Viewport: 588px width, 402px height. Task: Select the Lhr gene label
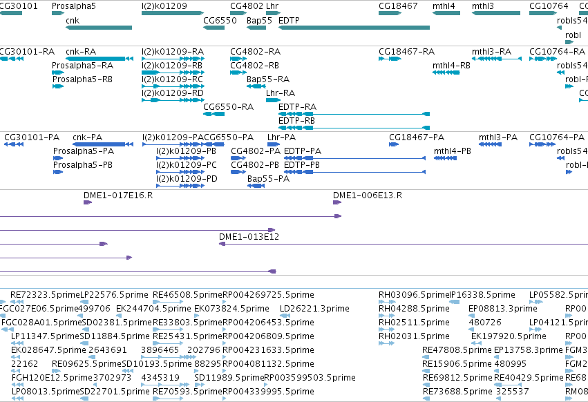pos(272,6)
